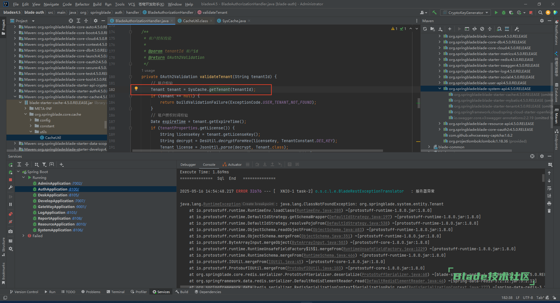Filter services with funnel icon
The height and width of the screenshot is (303, 560).
44,165
